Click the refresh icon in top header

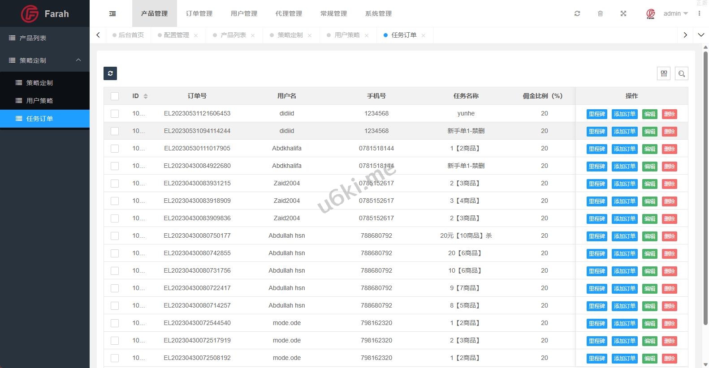click(x=577, y=14)
